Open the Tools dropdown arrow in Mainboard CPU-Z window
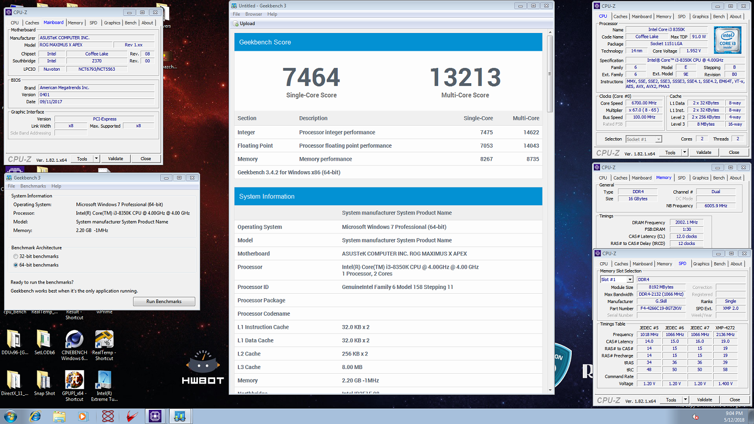Image resolution: width=754 pixels, height=424 pixels. pos(96,159)
